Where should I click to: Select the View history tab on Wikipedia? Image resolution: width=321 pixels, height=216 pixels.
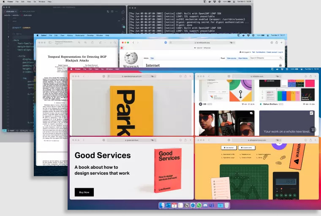click(x=243, y=58)
